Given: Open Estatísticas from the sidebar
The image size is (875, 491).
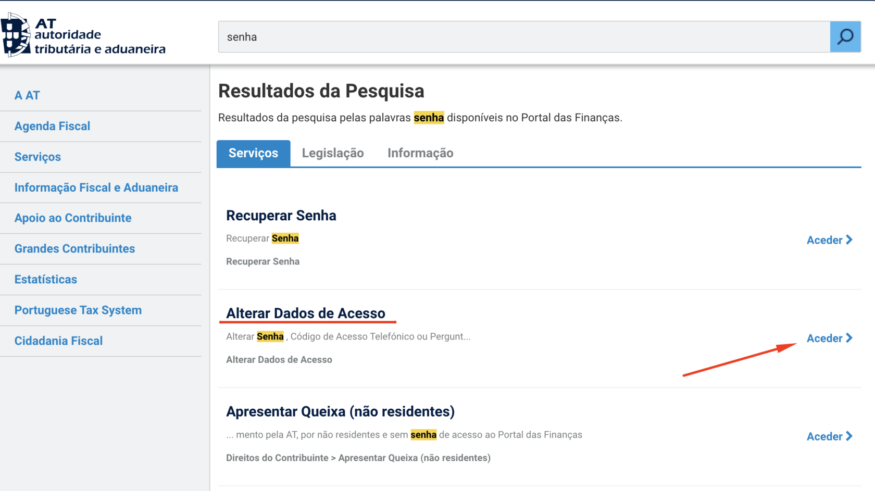Looking at the screenshot, I should [46, 279].
